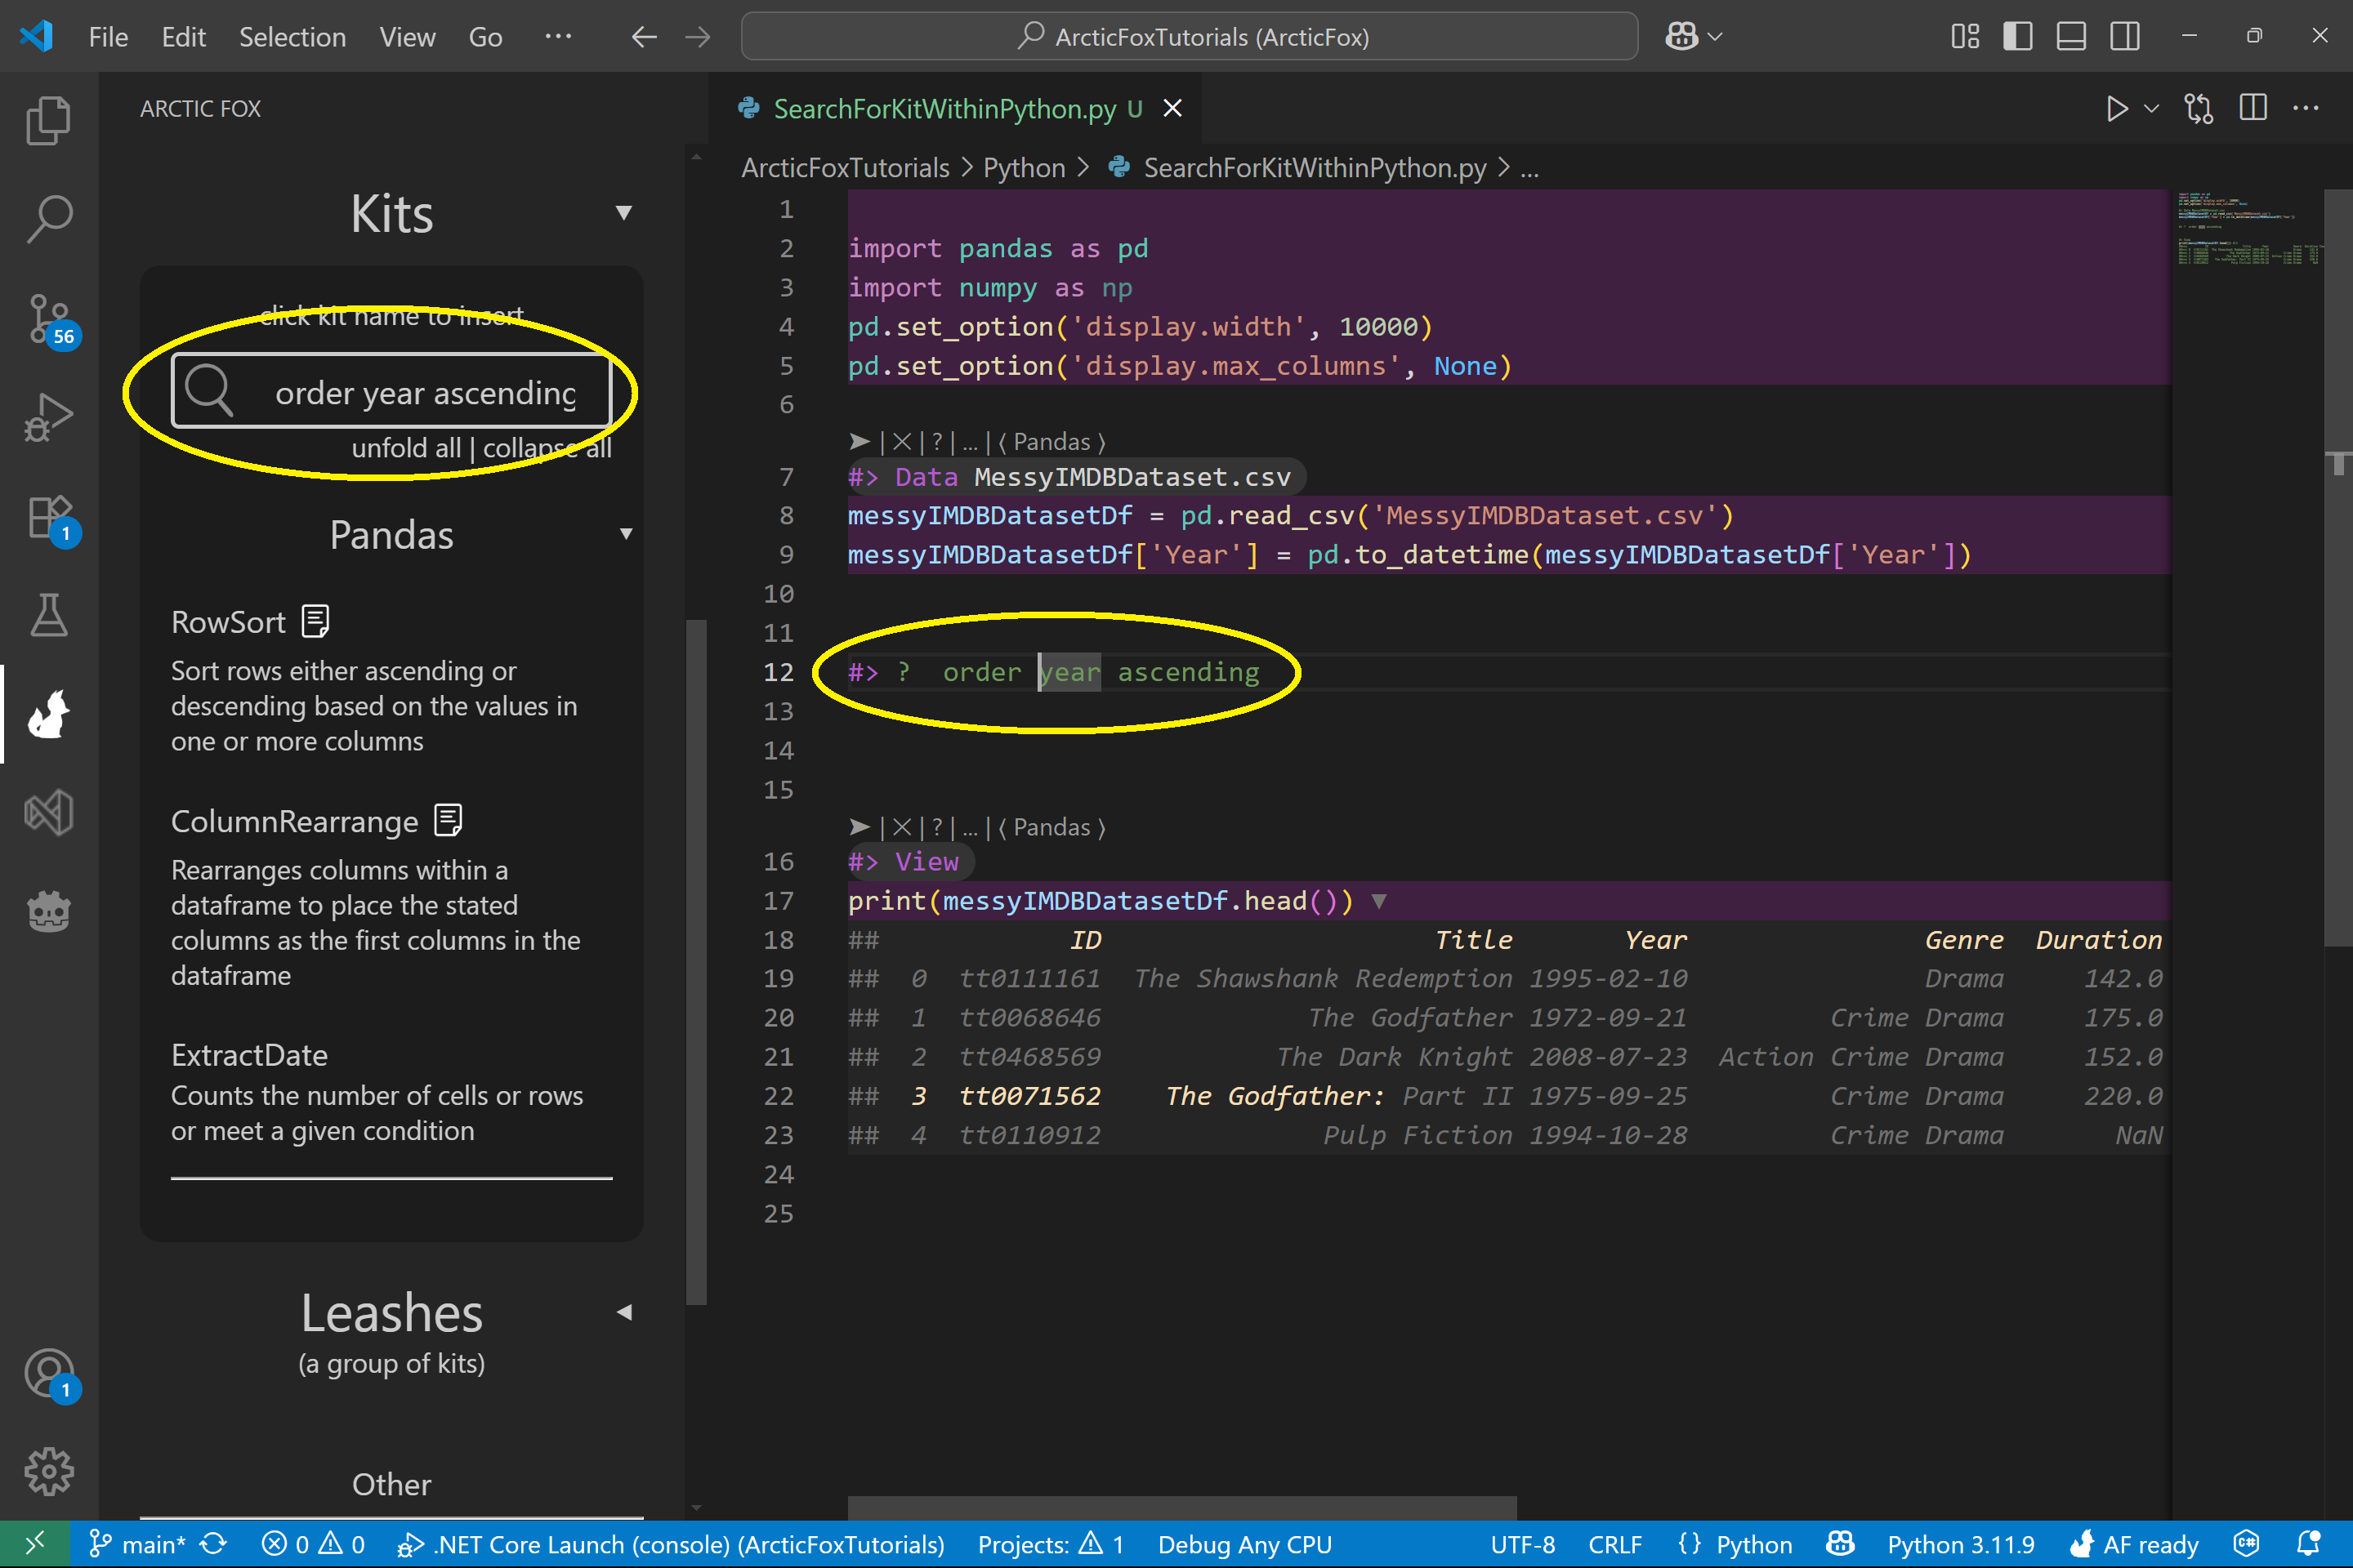The width and height of the screenshot is (2353, 1568).
Task: Click the open changes compare icon
Action: [x=2198, y=108]
